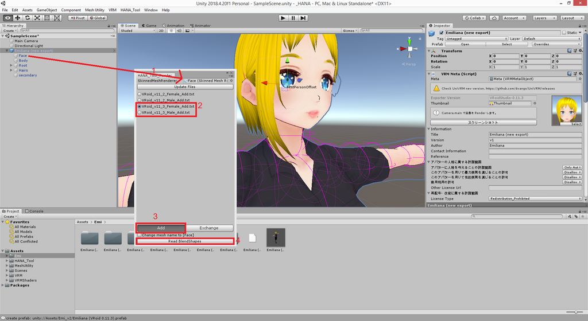Select VRoid_v11_2_Female_Add.txt radio option
This screenshot has width=588, height=321.
coord(140,93)
